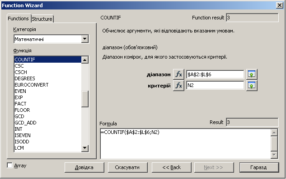The width and height of the screenshot is (286, 179).
Task: Shrink dialog to select діапазон range
Action: pos(252,74)
